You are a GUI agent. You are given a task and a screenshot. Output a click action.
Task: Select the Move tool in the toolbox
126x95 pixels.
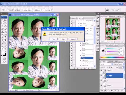coord(5,20)
